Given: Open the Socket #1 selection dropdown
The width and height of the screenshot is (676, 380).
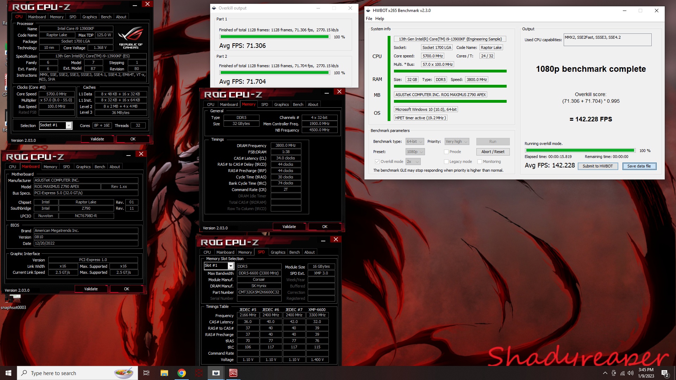Looking at the screenshot, I should coord(56,125).
